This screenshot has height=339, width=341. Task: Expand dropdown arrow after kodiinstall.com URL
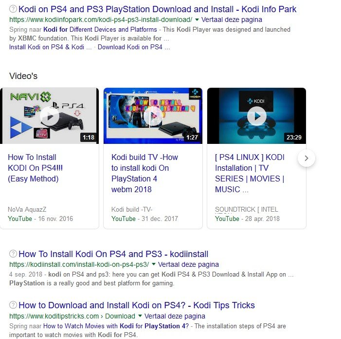pos(154,264)
